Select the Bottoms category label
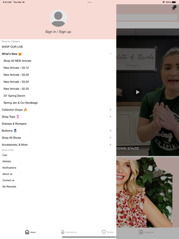The height and width of the screenshot is (239, 179). pyautogui.click(x=9, y=131)
